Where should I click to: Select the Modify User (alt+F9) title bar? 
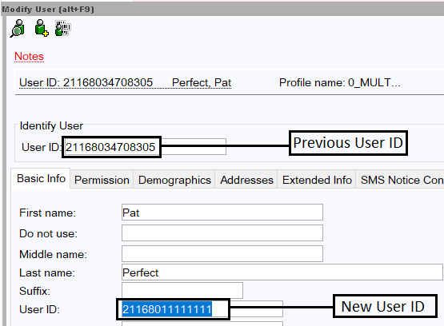pos(222,9)
